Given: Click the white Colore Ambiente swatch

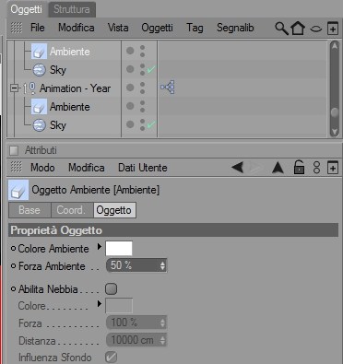Looking at the screenshot, I should click(119, 248).
